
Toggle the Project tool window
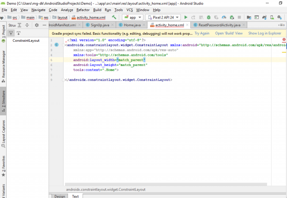pos(3,30)
